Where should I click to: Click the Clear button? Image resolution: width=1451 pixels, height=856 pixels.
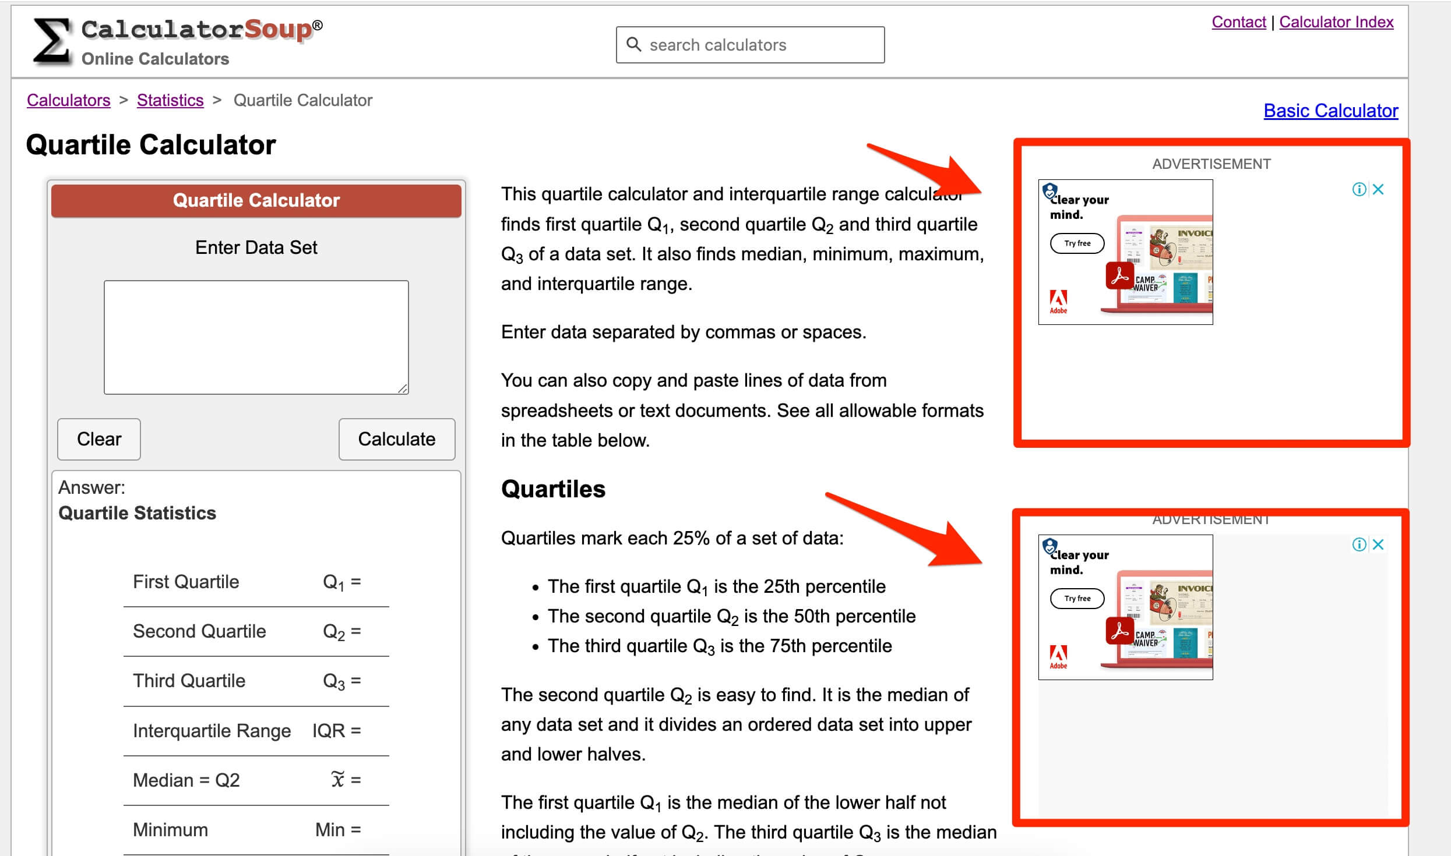click(x=98, y=439)
